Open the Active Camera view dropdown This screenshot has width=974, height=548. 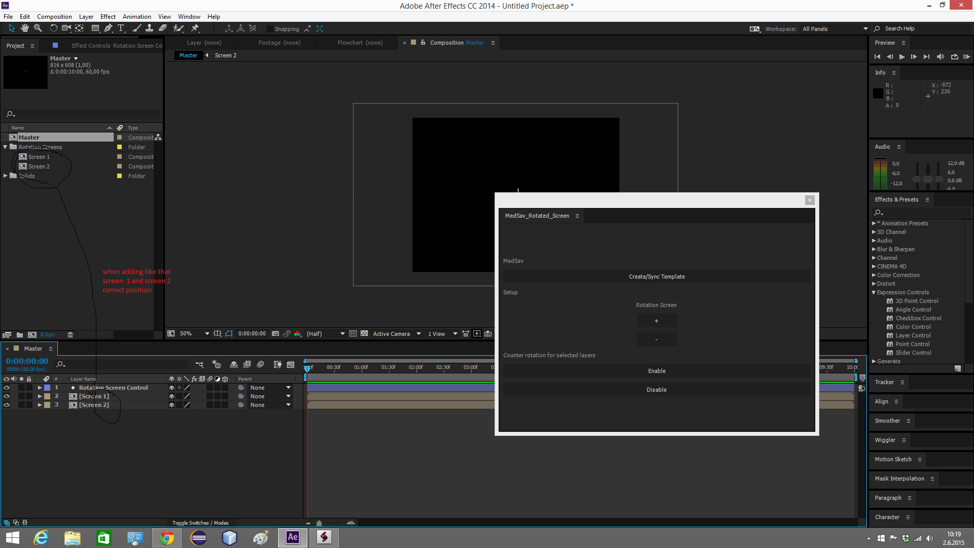pyautogui.click(x=397, y=334)
